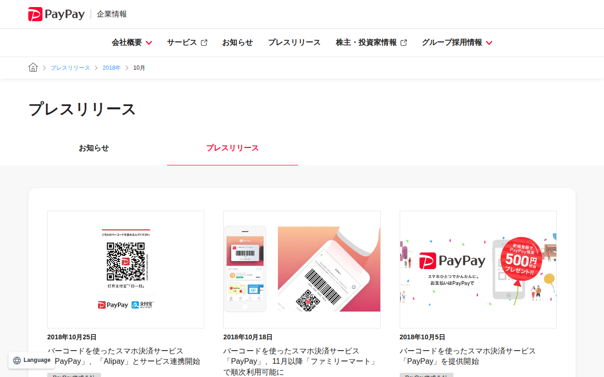604x377 pixels.
Task: Open the PayPay 500円 present banner thumbnail
Action: click(x=478, y=270)
